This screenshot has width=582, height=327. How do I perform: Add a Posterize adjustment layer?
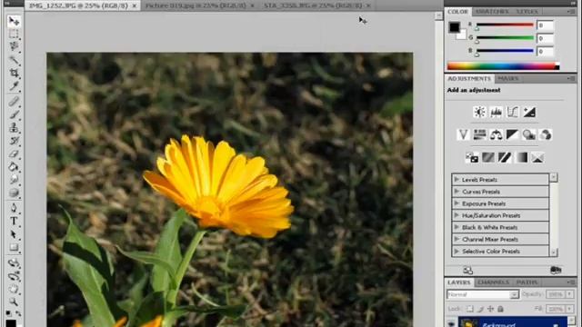[x=488, y=157]
